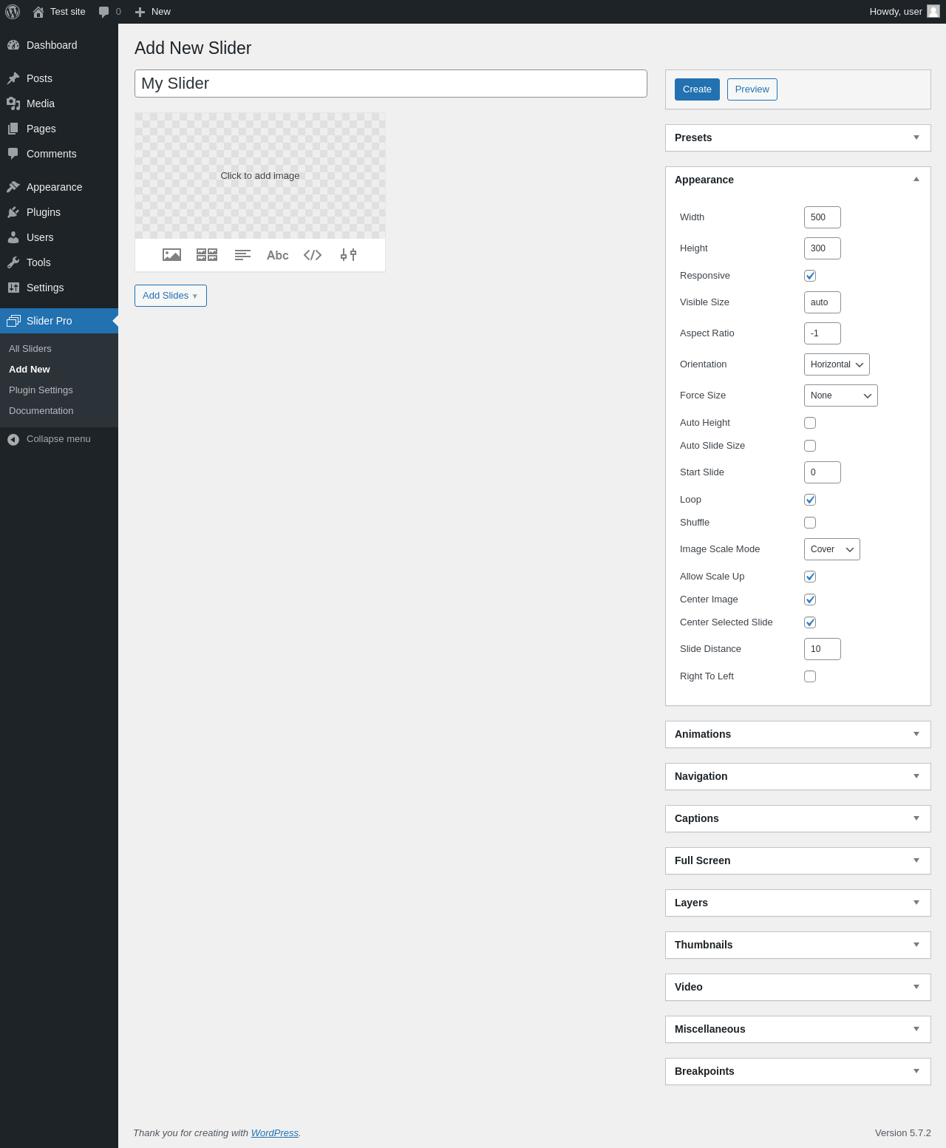Click the 'Click to add image' area
This screenshot has width=946, height=1148.
260,176
